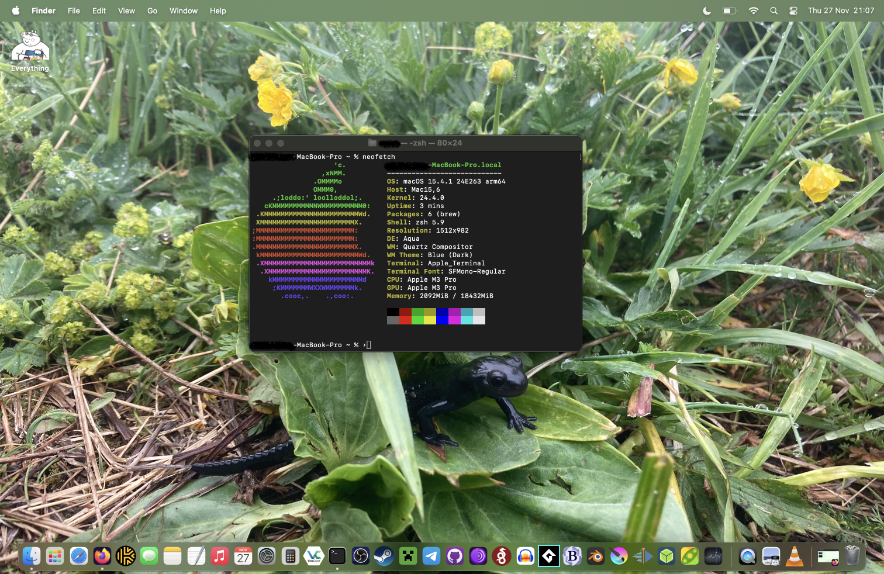884x574 pixels.
Task: Open VeraCrypt in the dock
Action: point(314,556)
